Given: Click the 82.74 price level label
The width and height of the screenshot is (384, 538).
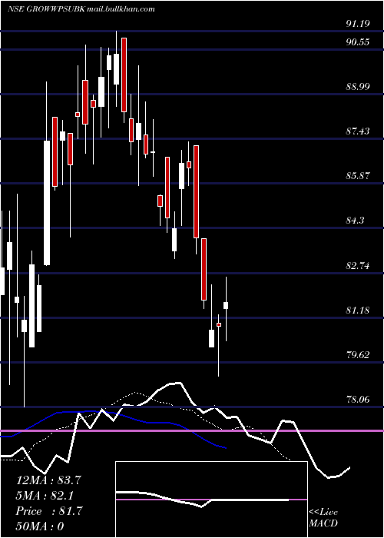Looking at the screenshot, I should coord(358,266).
